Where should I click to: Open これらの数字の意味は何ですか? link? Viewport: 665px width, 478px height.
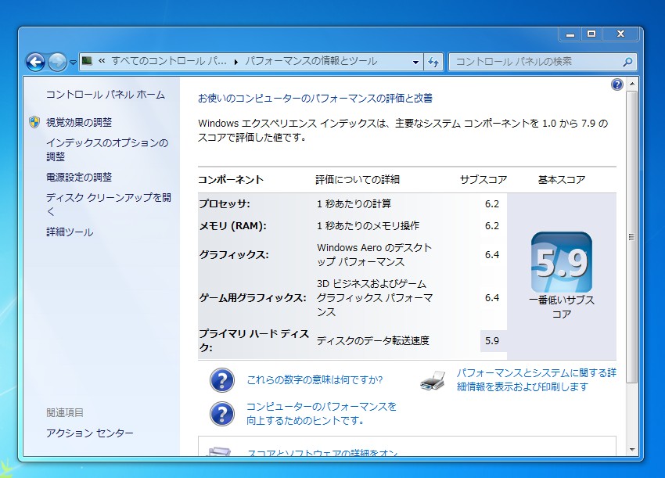(x=315, y=379)
